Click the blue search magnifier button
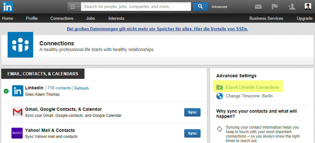315x143 pixels. click(x=200, y=6)
